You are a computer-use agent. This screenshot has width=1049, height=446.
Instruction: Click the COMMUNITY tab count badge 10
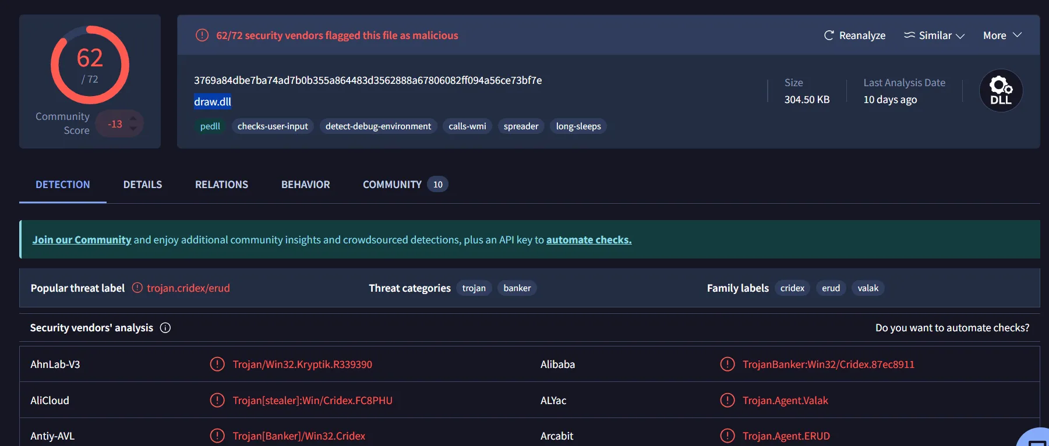point(437,185)
